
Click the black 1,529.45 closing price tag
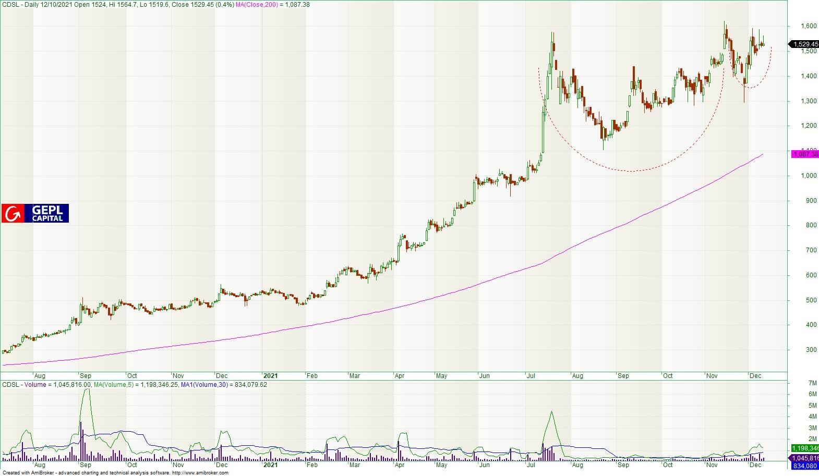[805, 44]
